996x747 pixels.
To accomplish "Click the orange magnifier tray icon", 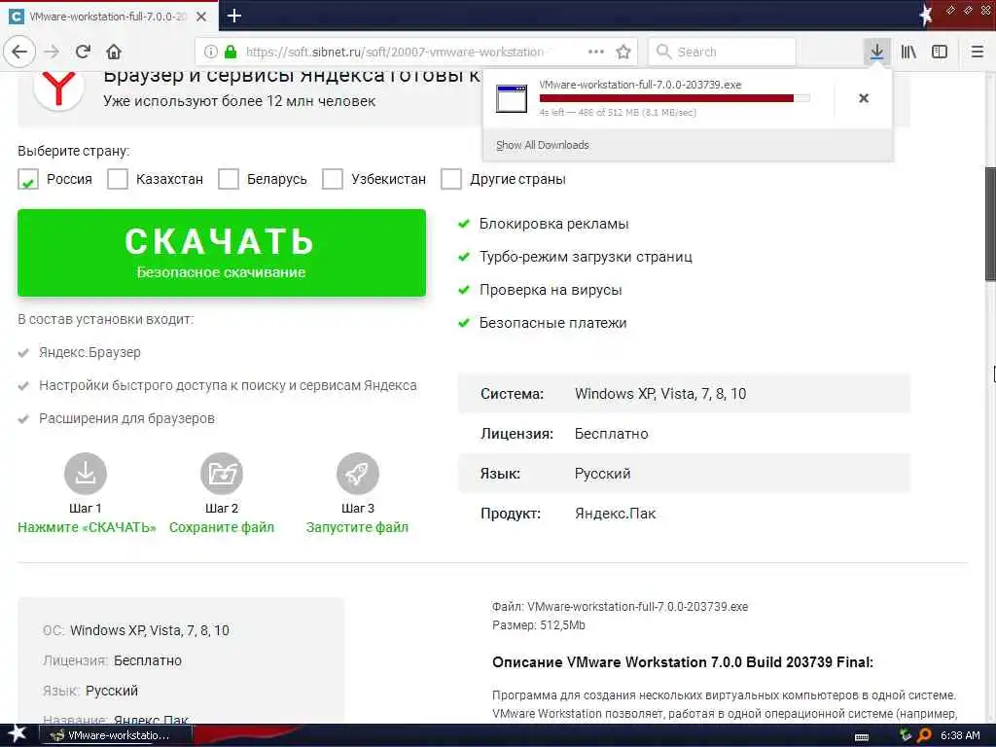I will tap(925, 735).
